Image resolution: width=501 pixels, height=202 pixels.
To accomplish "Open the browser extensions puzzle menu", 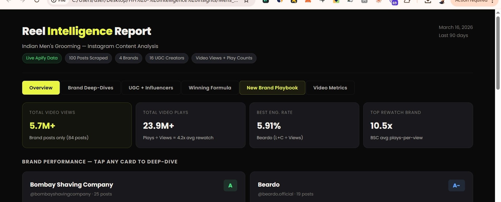I will 407,1.
